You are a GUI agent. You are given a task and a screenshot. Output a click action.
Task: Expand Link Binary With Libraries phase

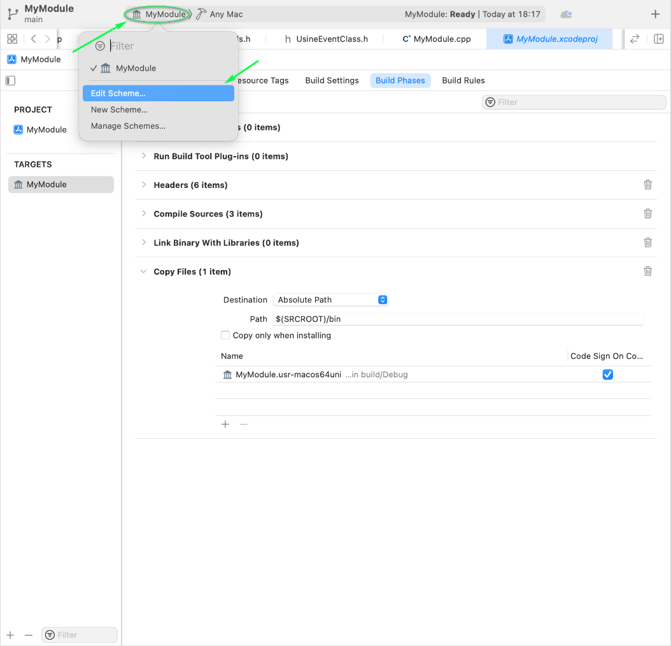(x=144, y=243)
